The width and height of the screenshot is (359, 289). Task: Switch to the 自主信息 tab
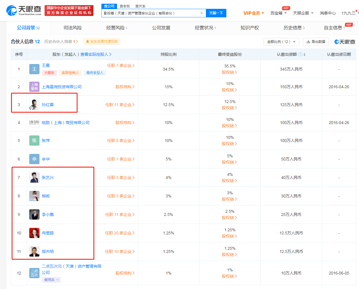pos(334,28)
